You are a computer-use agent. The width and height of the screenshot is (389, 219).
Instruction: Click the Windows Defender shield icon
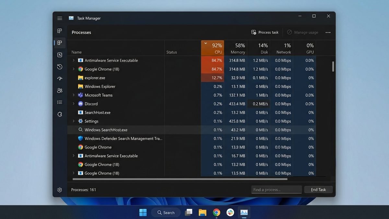(81, 139)
